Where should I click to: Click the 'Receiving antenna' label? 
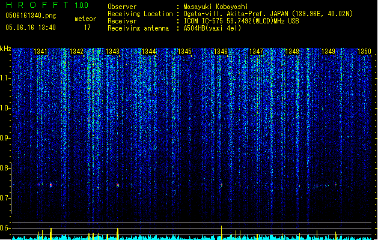(x=138, y=28)
